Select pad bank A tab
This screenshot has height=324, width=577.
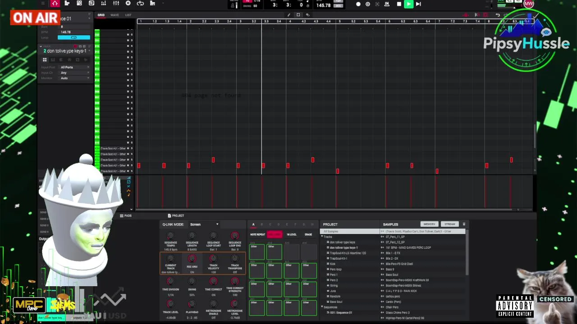(x=253, y=225)
